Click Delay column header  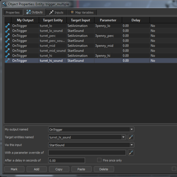136,20
